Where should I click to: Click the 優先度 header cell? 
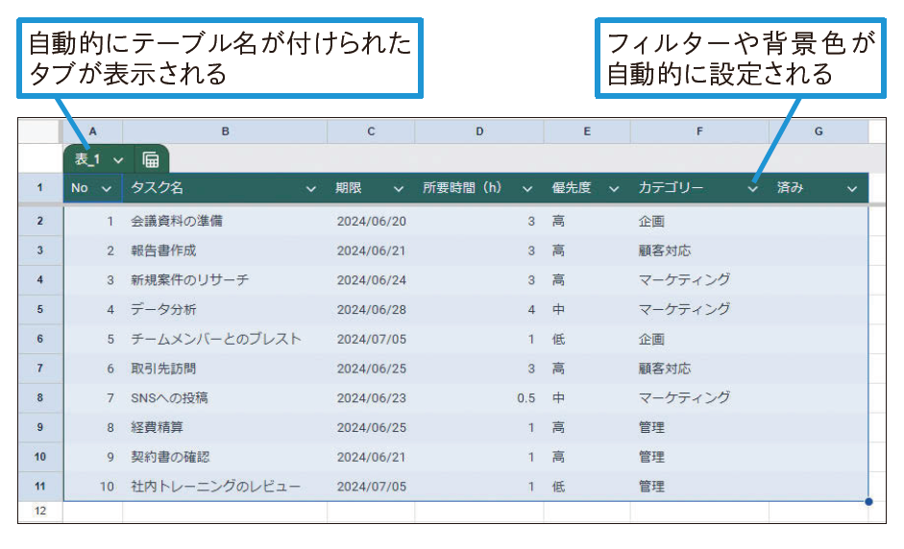[x=587, y=188]
